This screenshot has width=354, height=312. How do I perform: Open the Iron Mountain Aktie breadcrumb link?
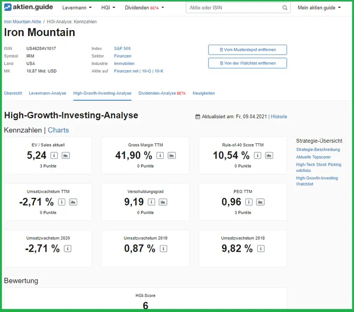22,22
